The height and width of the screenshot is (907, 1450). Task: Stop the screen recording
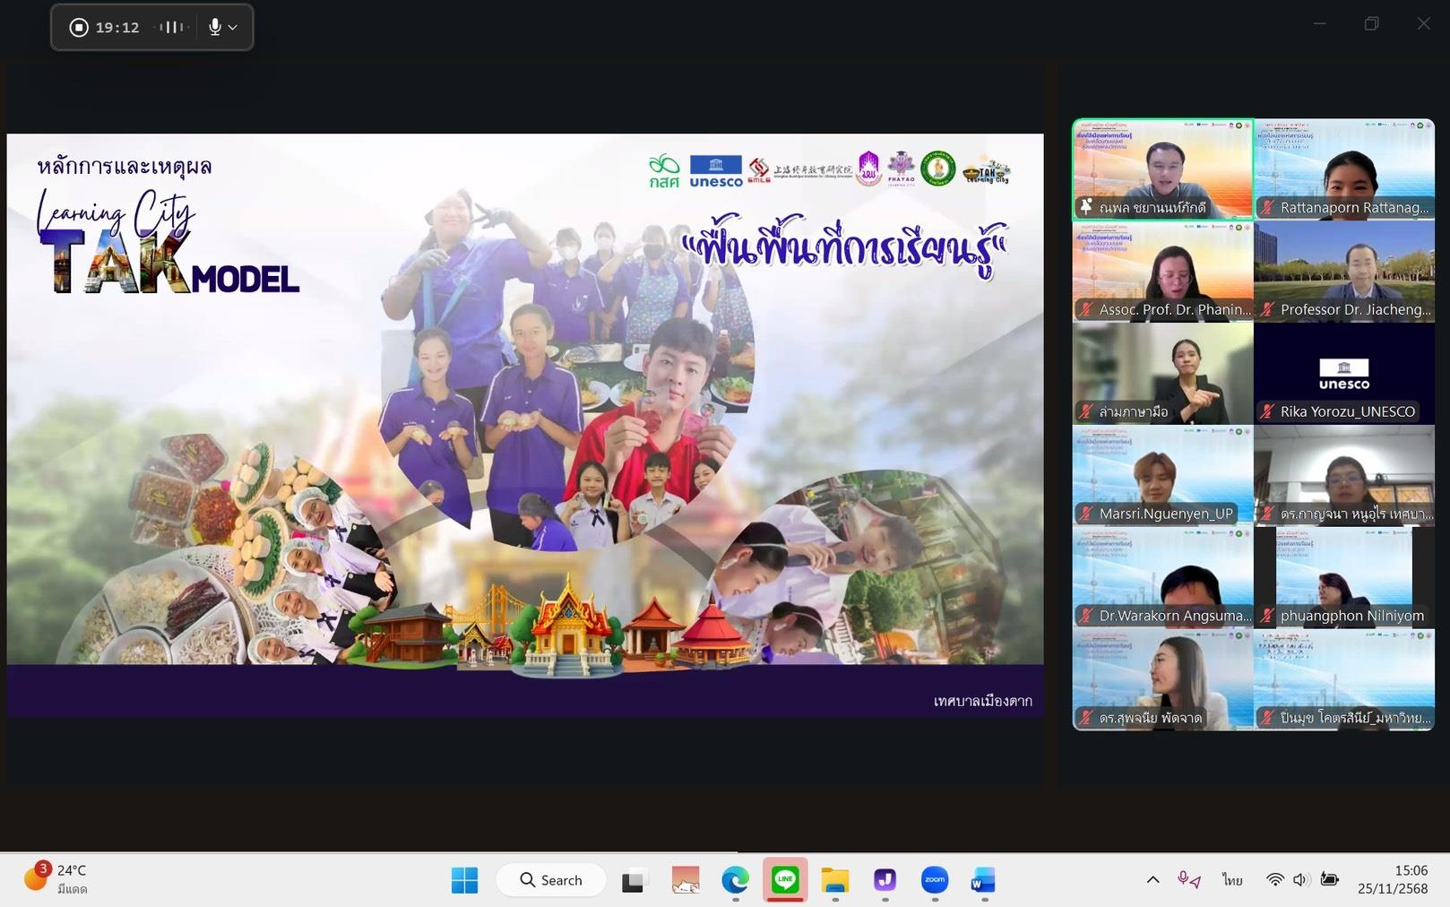(x=79, y=28)
